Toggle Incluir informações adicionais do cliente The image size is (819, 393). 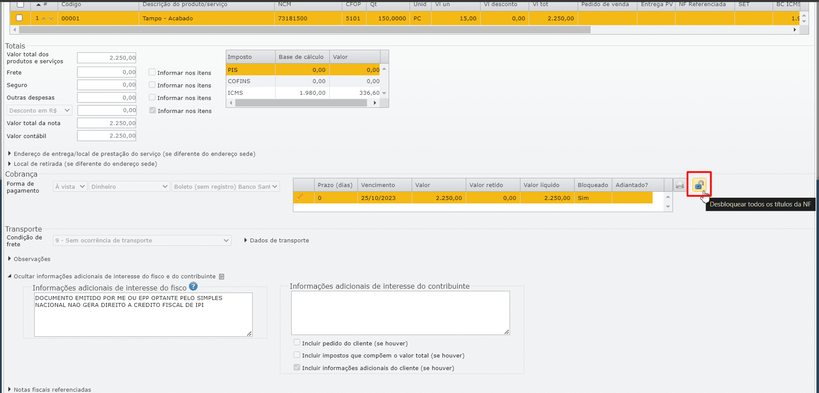coord(297,367)
